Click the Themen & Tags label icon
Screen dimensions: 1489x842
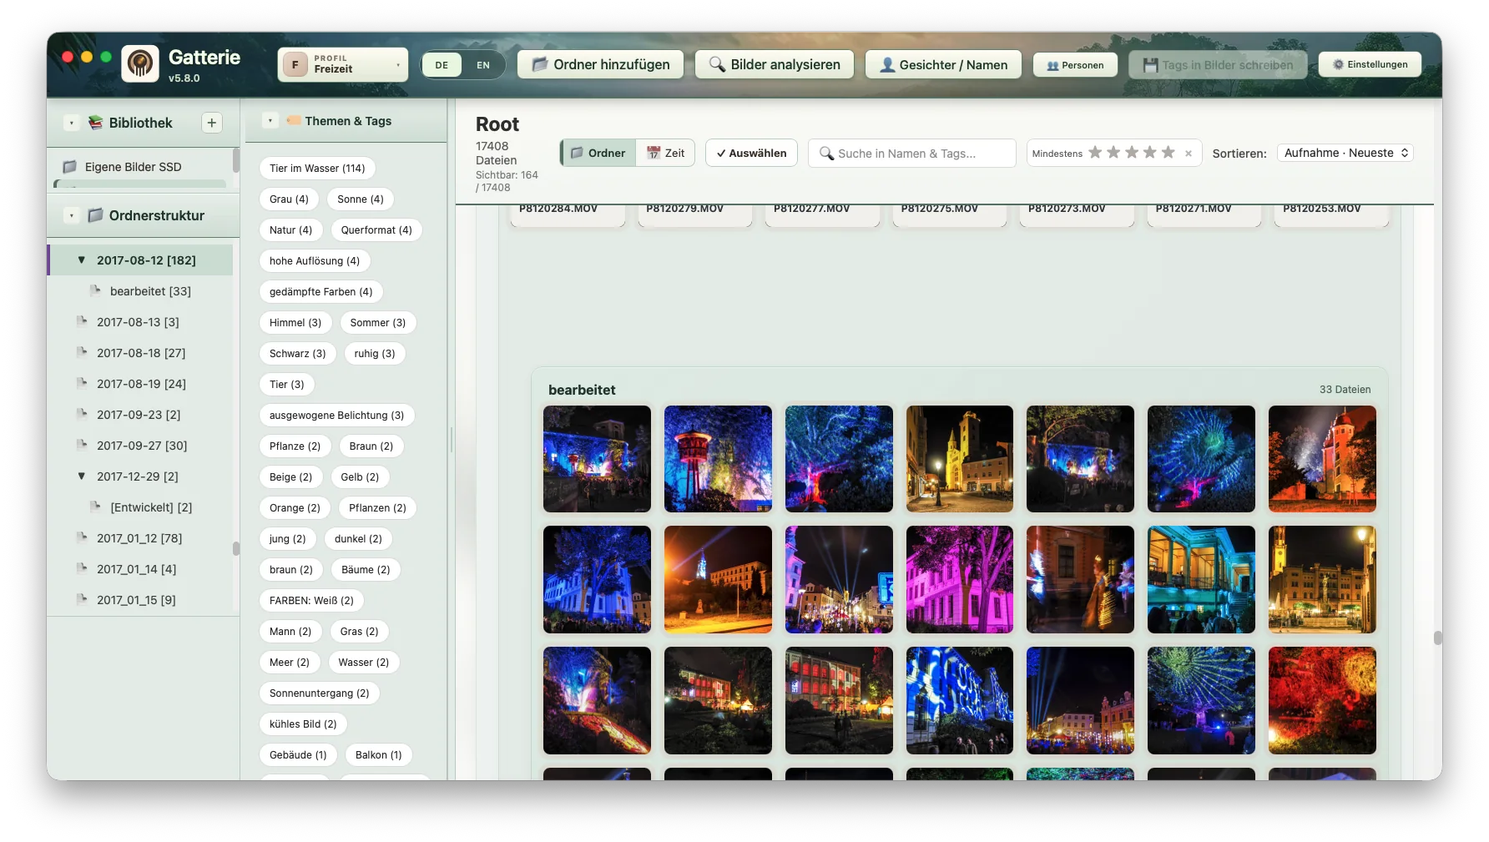click(x=294, y=121)
